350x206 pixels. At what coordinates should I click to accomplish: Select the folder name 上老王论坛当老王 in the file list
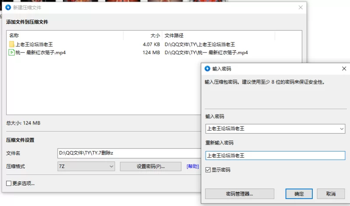coord(34,45)
